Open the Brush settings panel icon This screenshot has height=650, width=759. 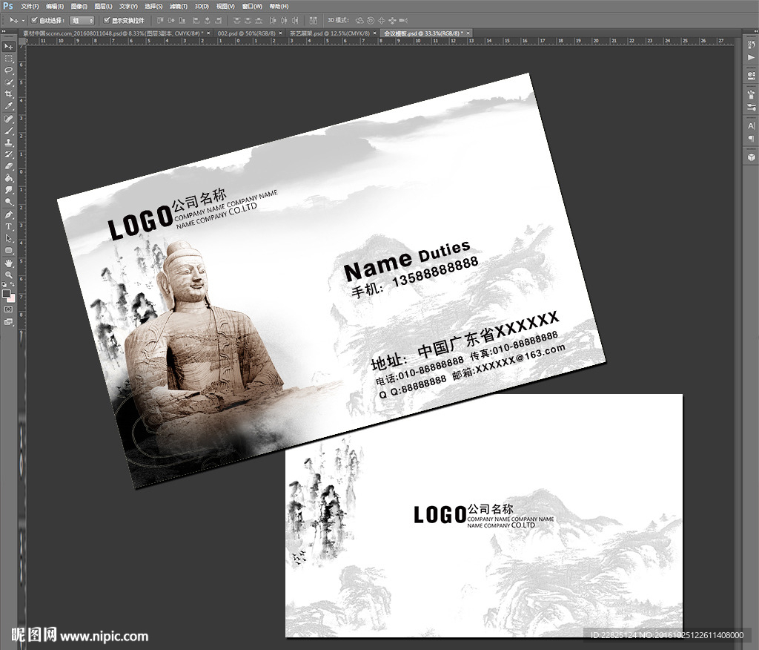coord(751,107)
